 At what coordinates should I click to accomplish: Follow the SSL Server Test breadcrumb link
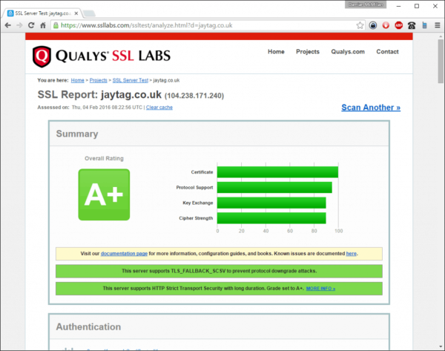[131, 80]
